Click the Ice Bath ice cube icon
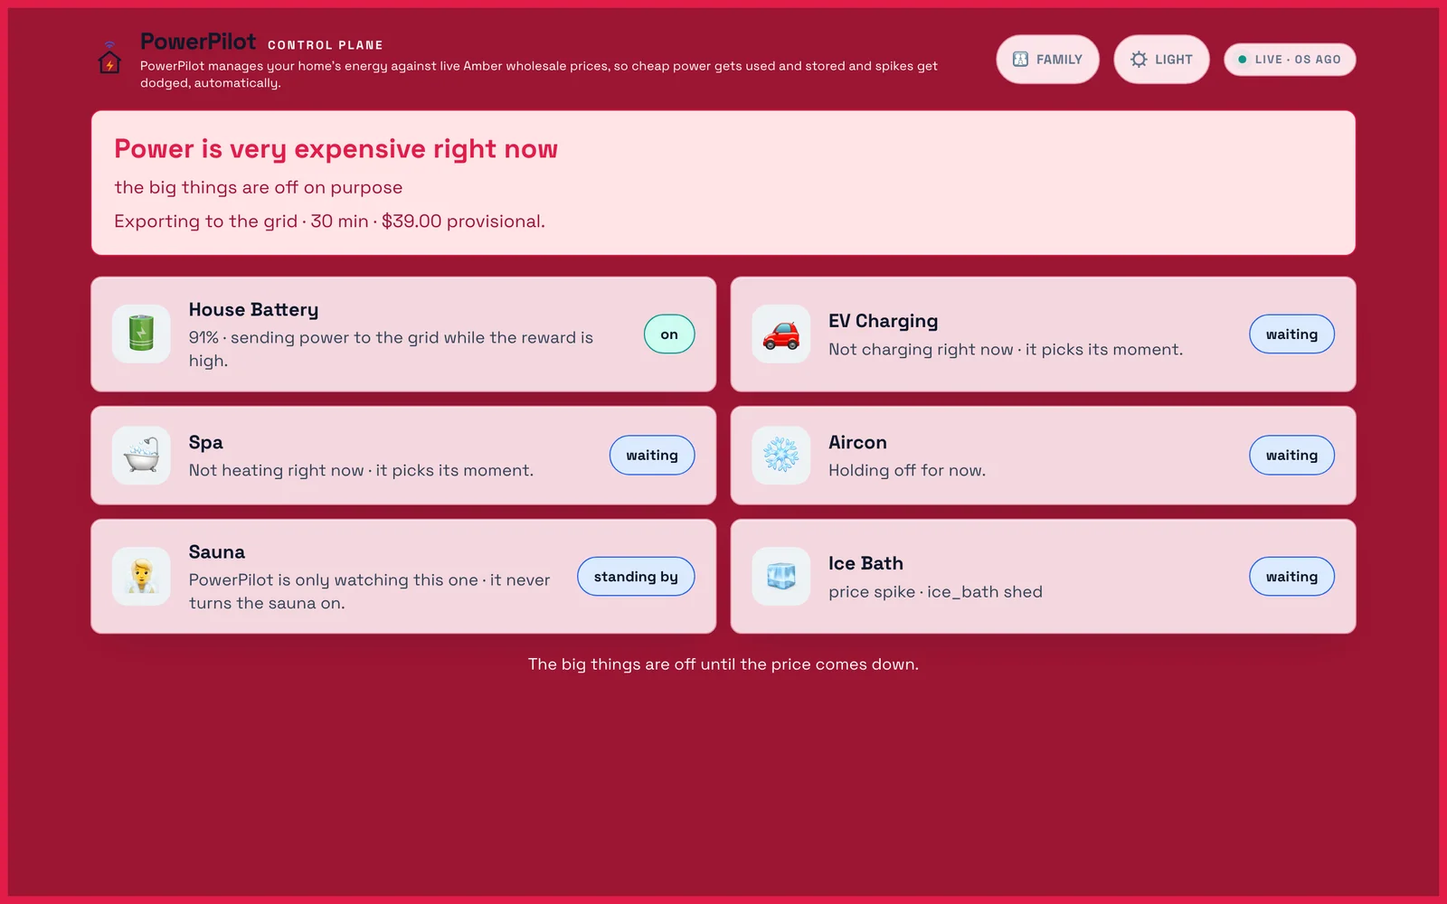Screen dimensions: 1447x904 tap(781, 576)
